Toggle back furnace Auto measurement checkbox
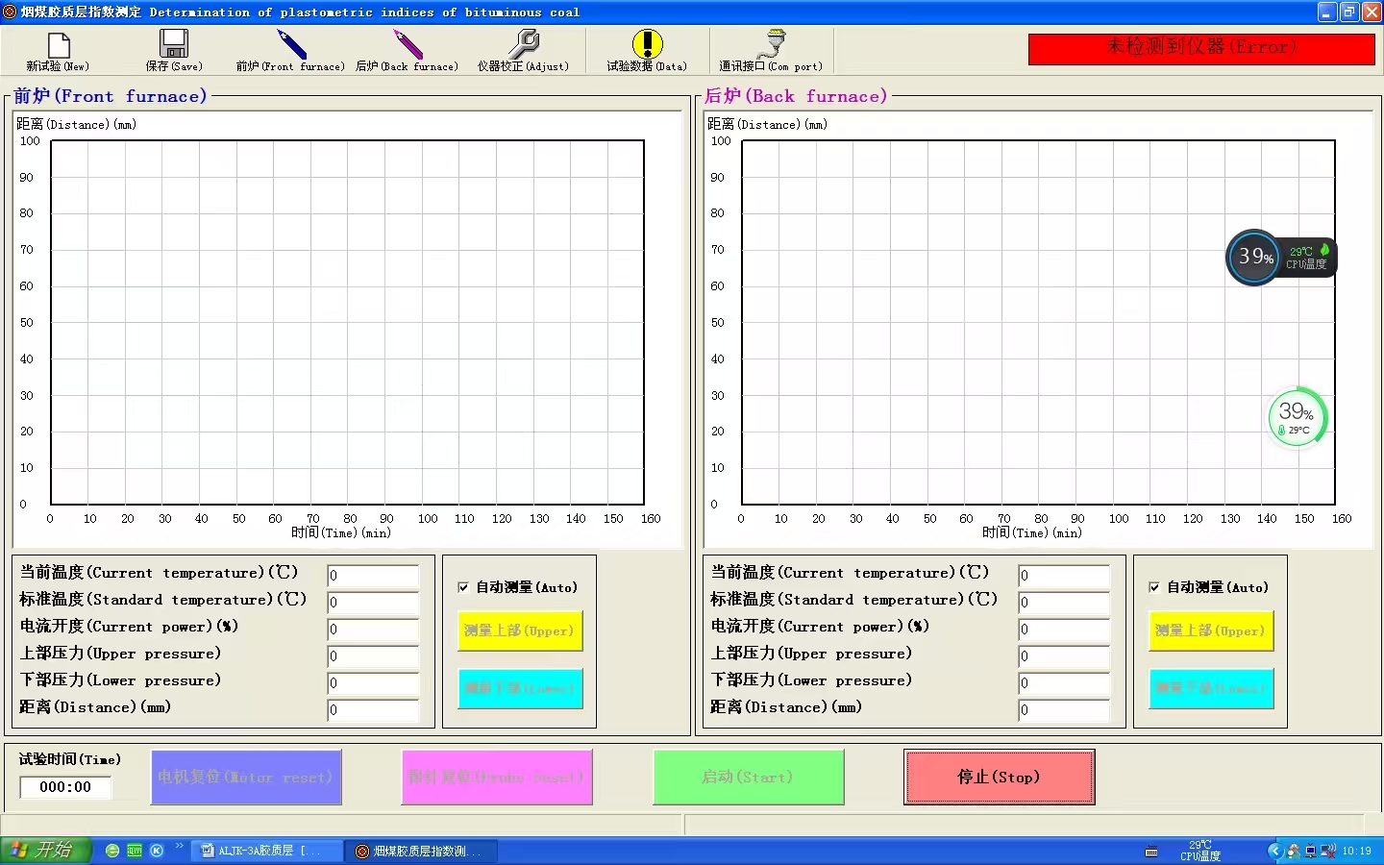 [1154, 587]
